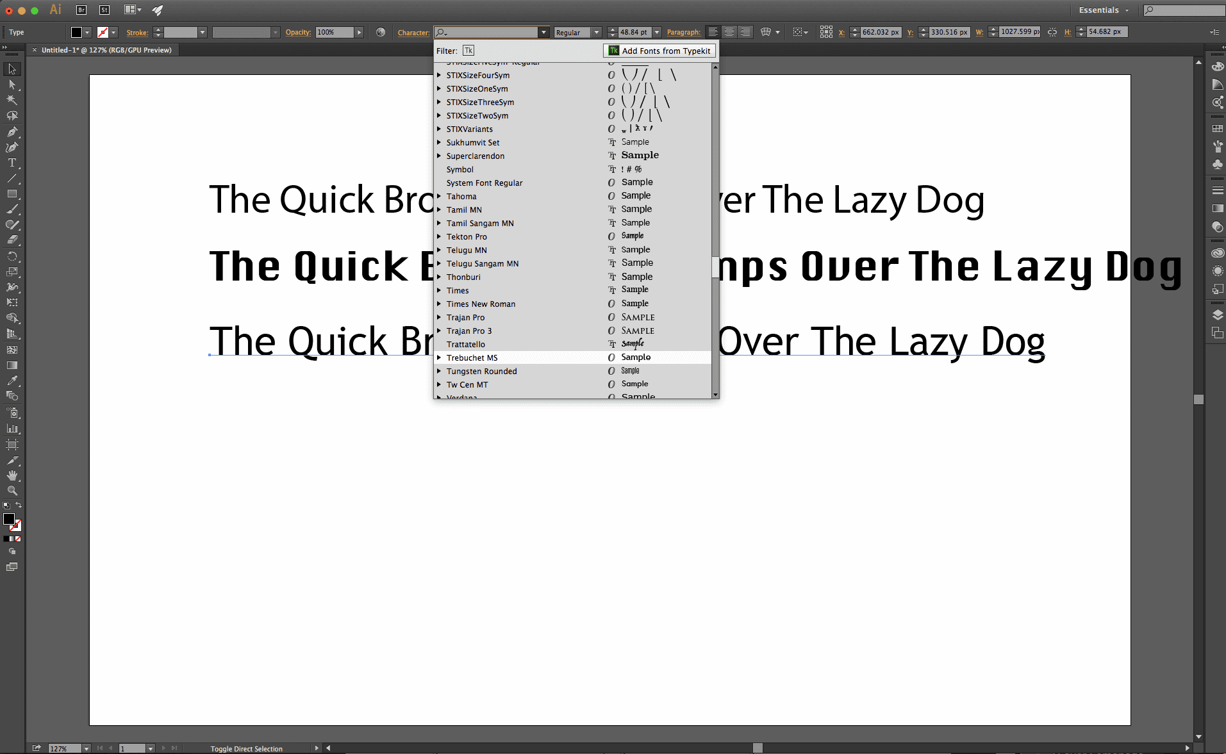Screen dimensions: 1226x754
Task: Select the Hand tool
Action: [12, 475]
